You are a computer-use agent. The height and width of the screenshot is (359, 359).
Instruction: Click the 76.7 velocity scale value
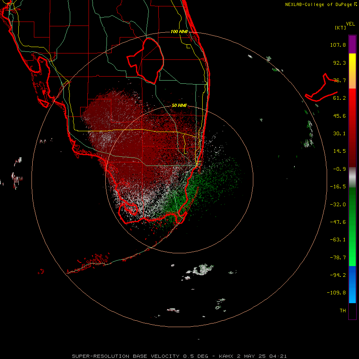pos(339,80)
